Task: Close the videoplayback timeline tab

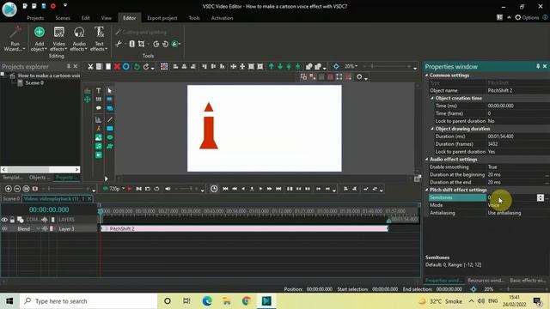Action: pos(89,198)
